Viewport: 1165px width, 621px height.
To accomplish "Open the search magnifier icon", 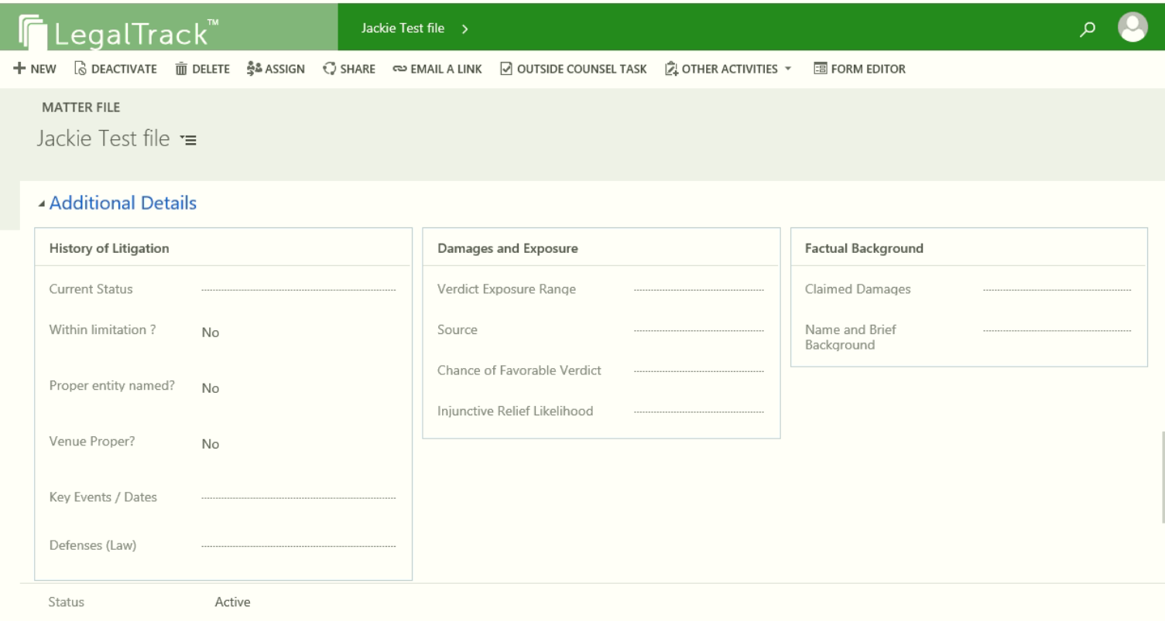I will (1090, 29).
